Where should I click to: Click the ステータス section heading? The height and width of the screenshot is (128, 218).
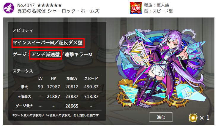coord(23,71)
